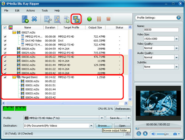Screen dimensions: 185x140
Task: Open the Subtitle dropdown
Action: pos(176,67)
